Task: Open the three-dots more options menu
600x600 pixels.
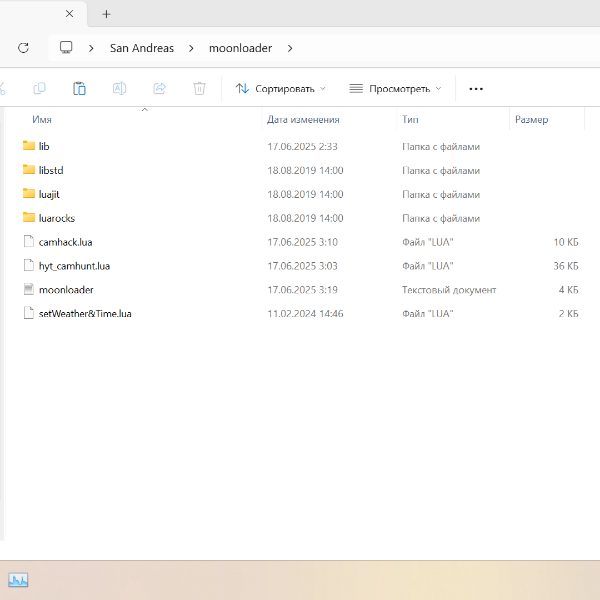Action: coord(476,89)
